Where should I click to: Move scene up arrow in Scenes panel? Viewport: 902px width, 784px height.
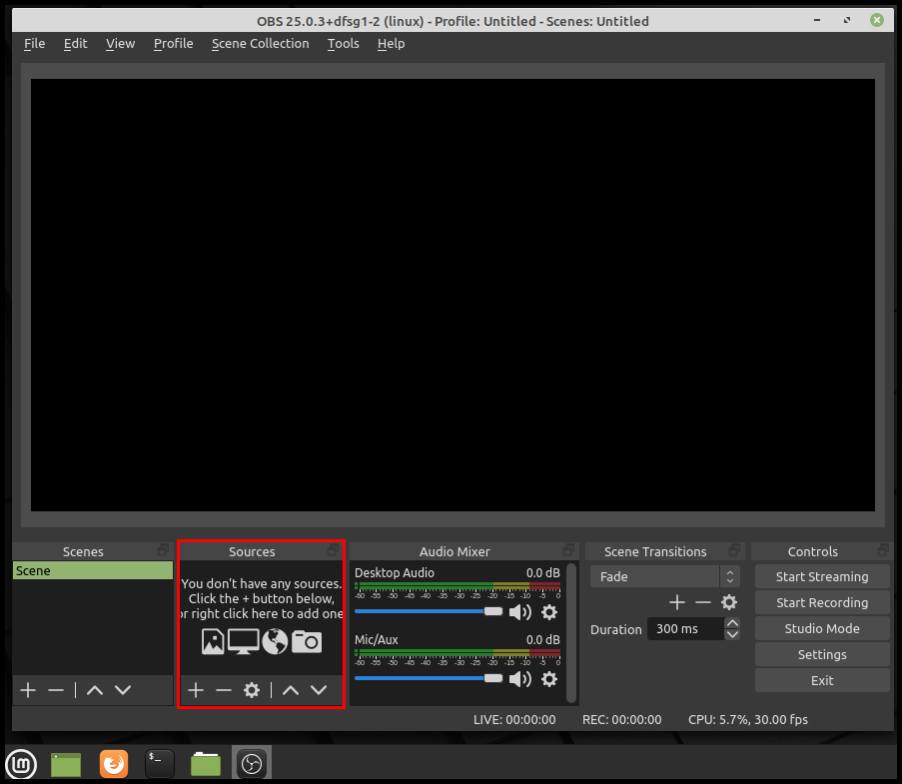[95, 690]
